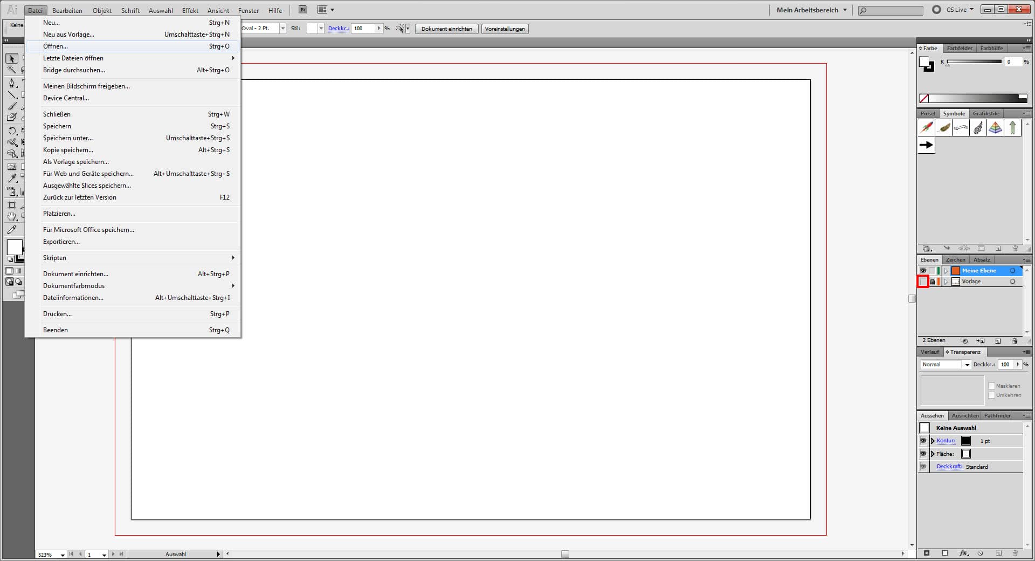Switch to the Farbfelder tab
This screenshot has height=561, width=1035.
click(x=959, y=49)
